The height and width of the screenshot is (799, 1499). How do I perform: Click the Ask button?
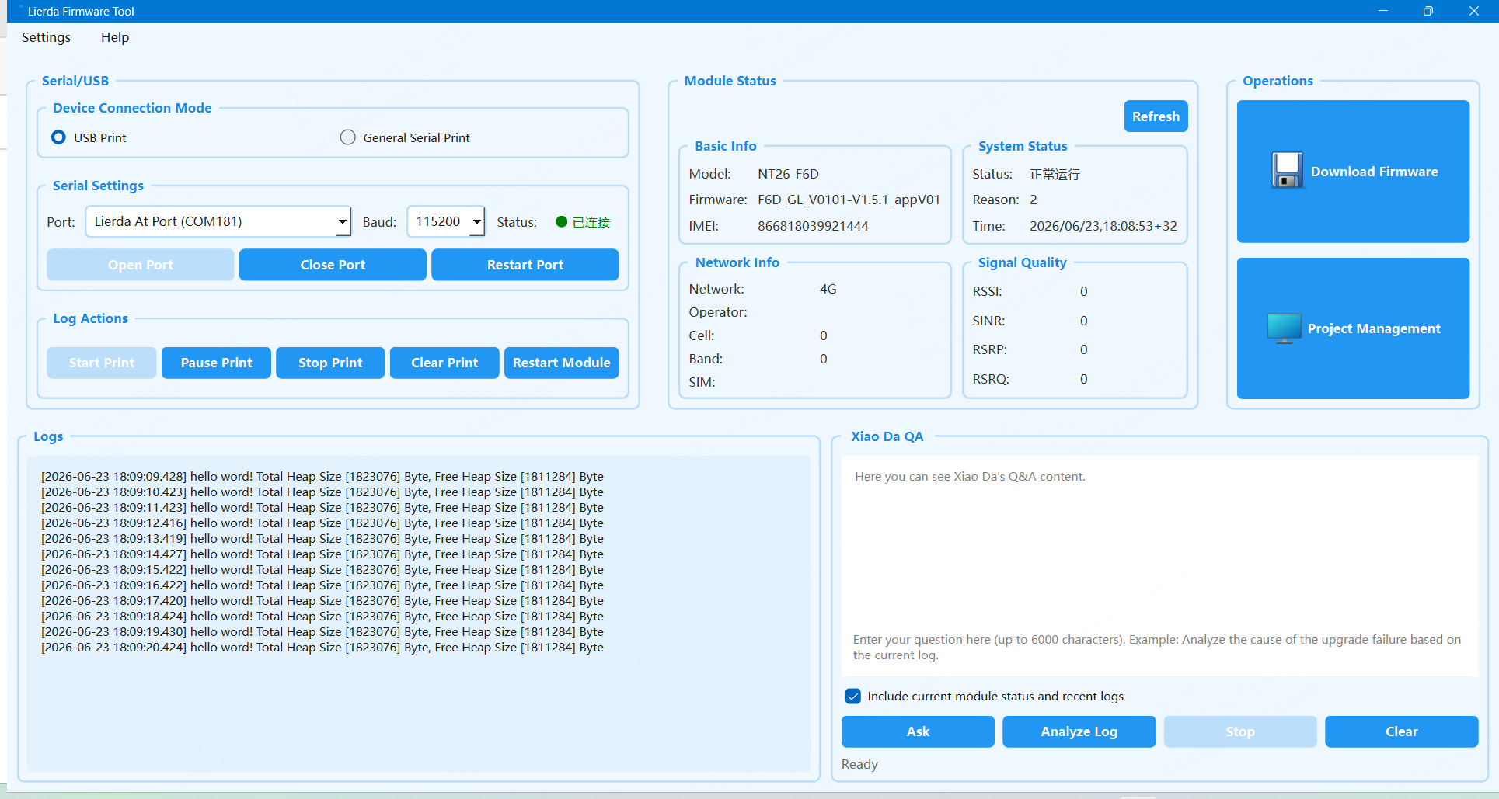point(918,731)
